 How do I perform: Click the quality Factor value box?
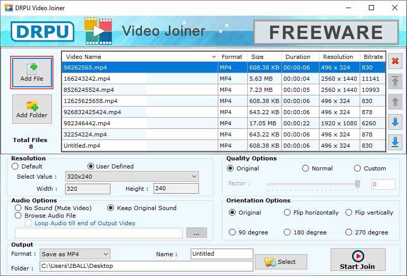click(383, 184)
